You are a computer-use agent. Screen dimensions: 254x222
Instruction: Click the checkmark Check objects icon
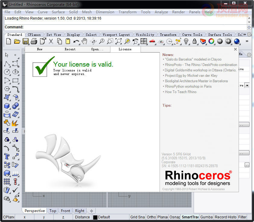(x=15, y=190)
